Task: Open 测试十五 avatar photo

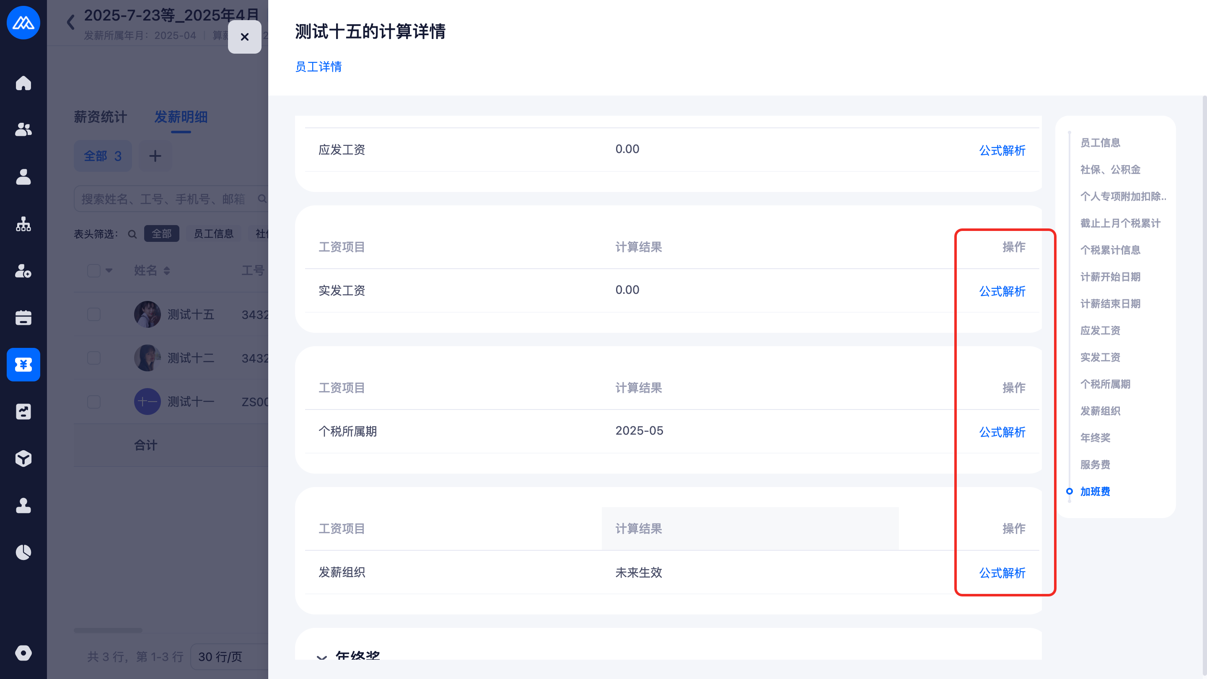Action: point(147,314)
